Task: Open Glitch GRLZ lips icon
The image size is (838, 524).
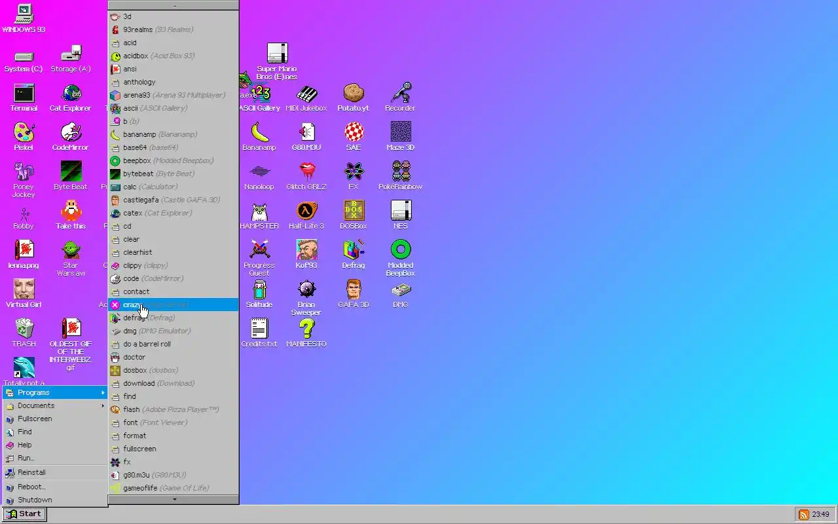Action: pyautogui.click(x=306, y=177)
